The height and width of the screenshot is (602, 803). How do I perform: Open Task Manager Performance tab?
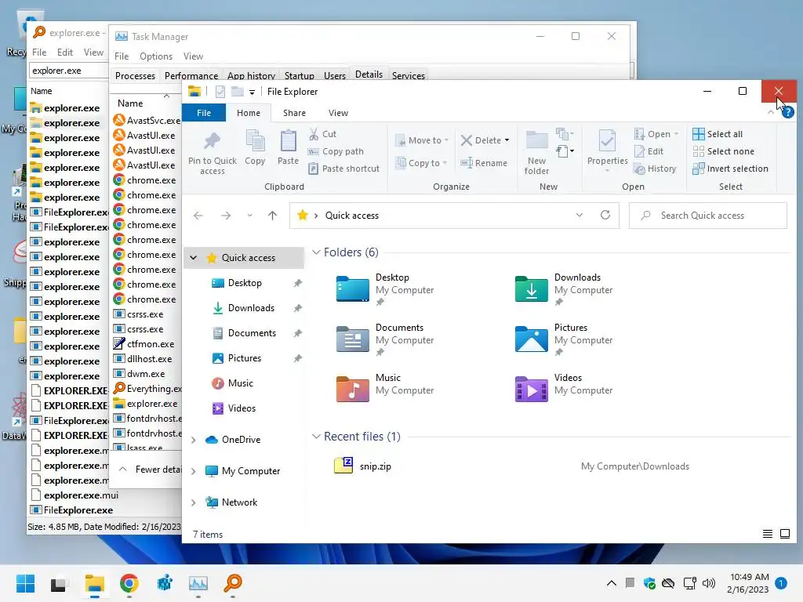[x=191, y=75]
